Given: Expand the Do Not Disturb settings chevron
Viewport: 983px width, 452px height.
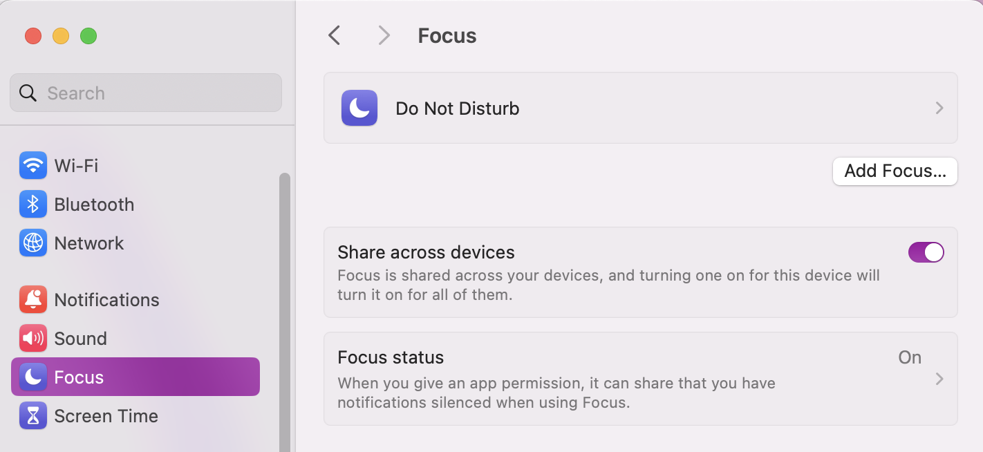Looking at the screenshot, I should 939,108.
